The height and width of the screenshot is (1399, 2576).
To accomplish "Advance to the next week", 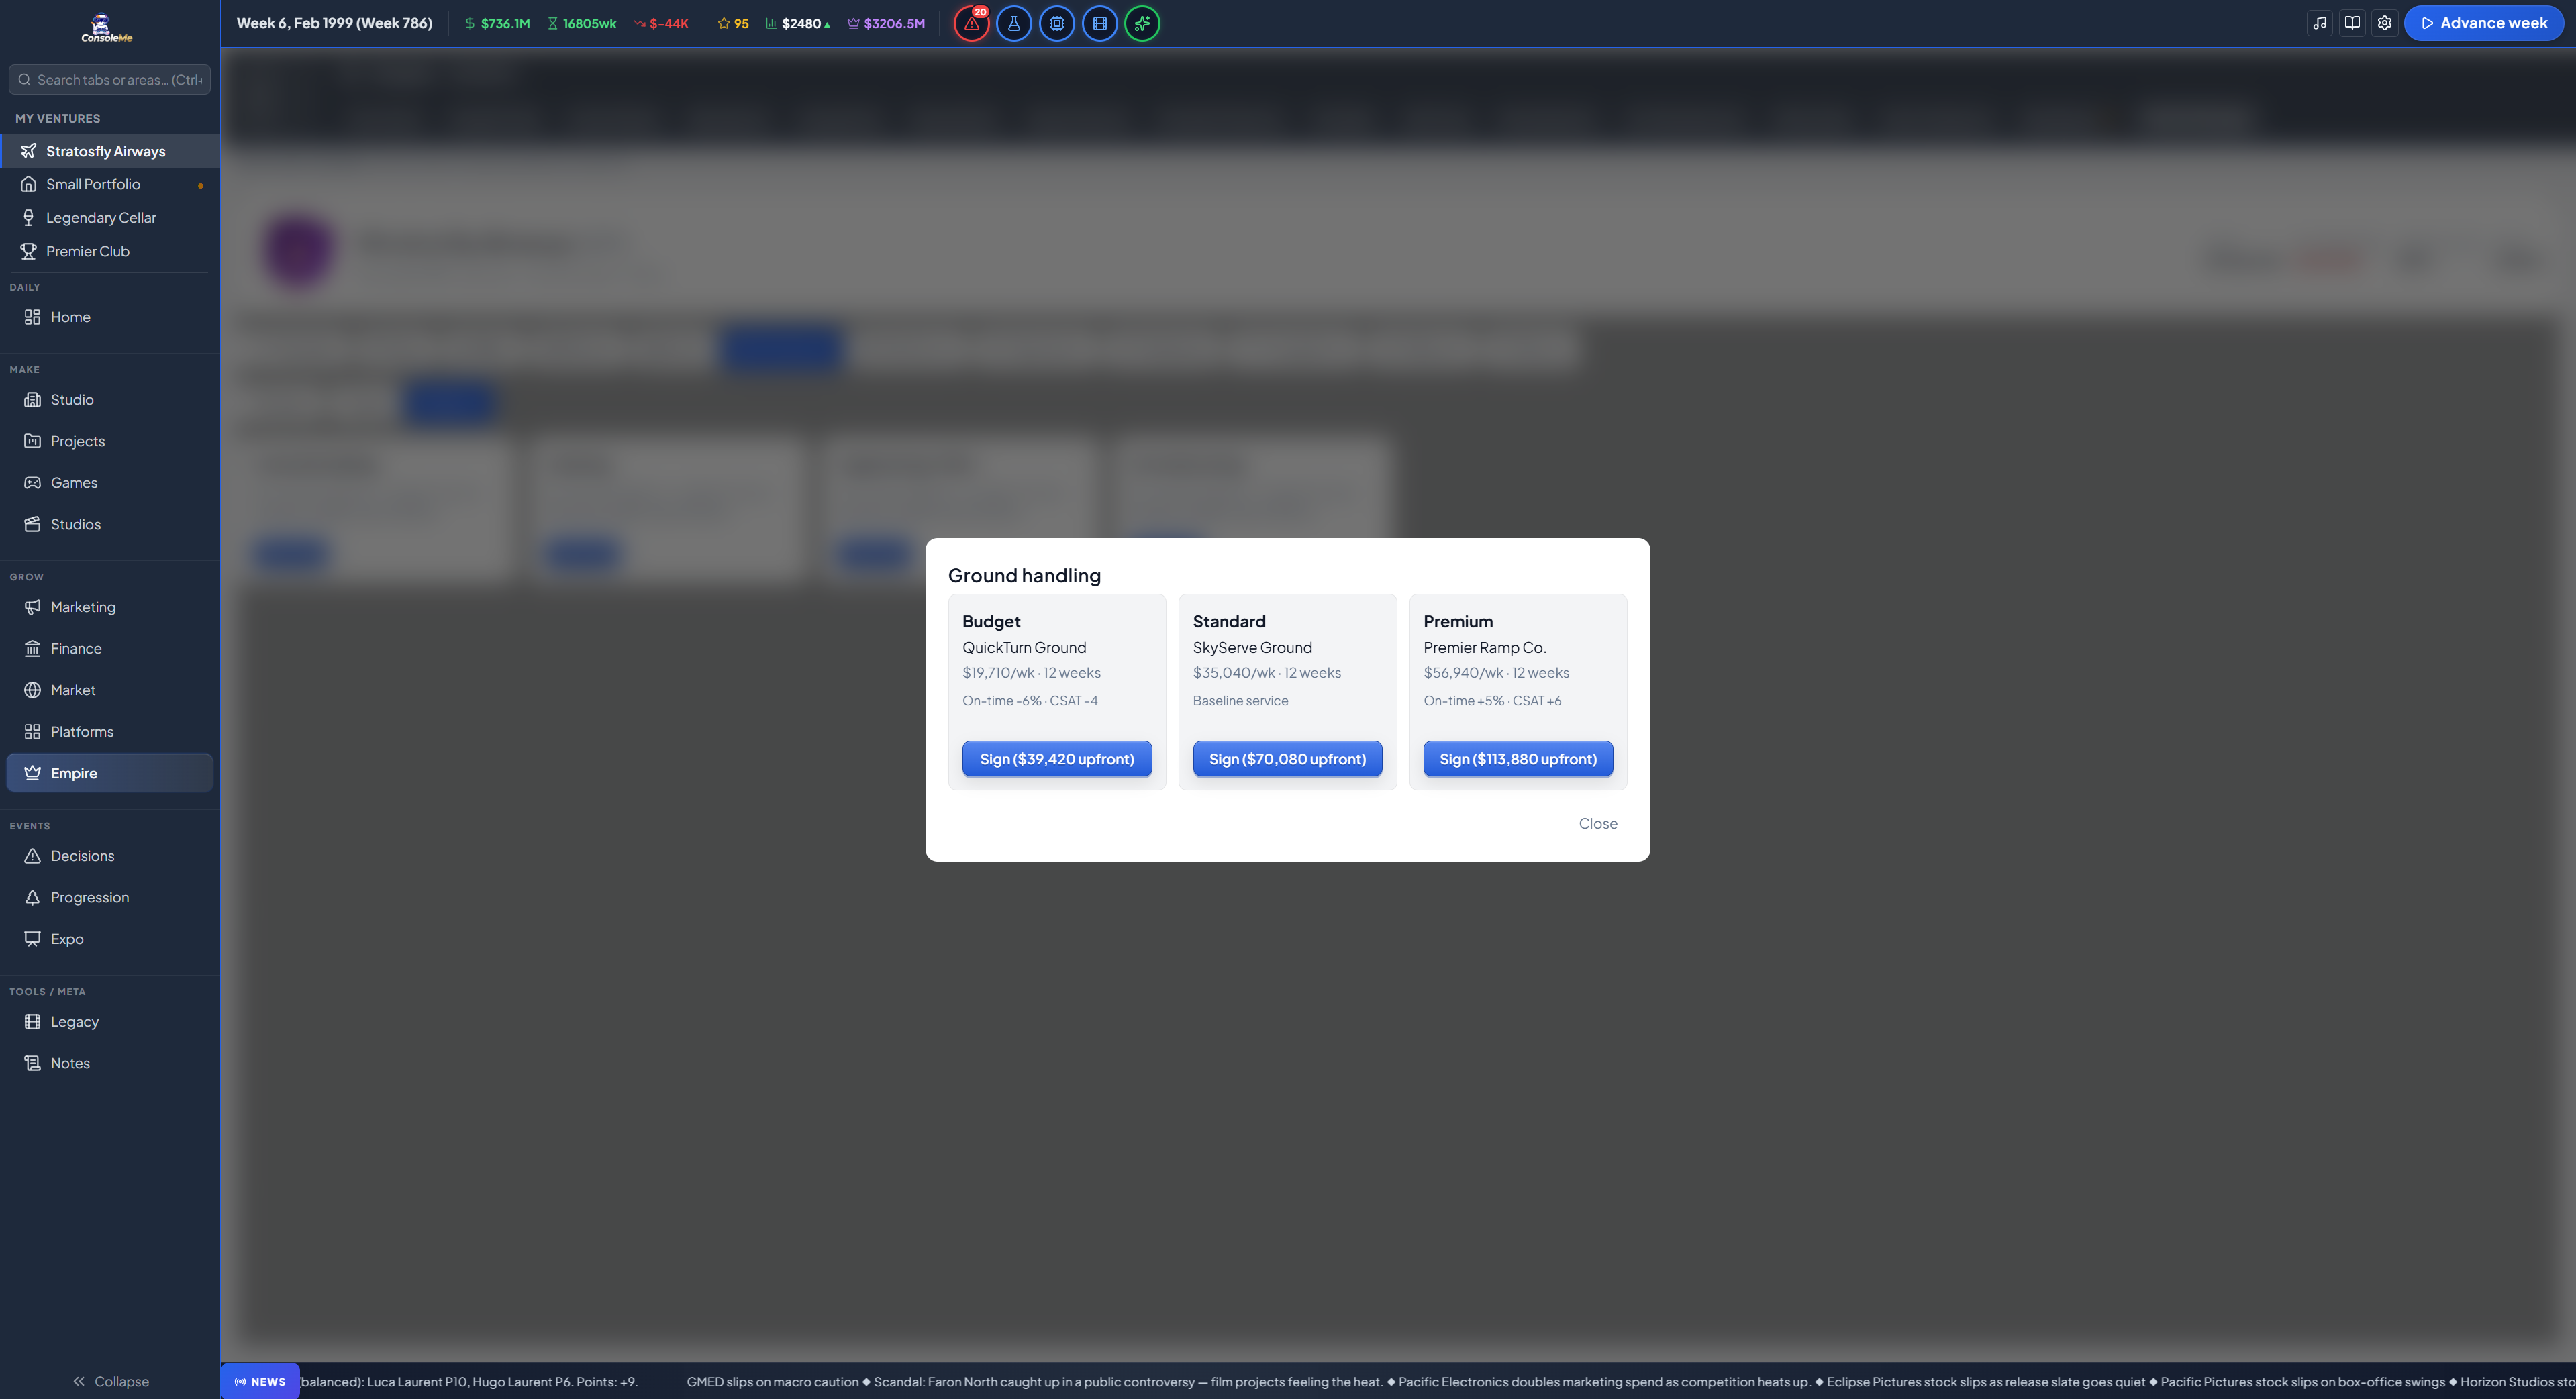I will 2484,23.
